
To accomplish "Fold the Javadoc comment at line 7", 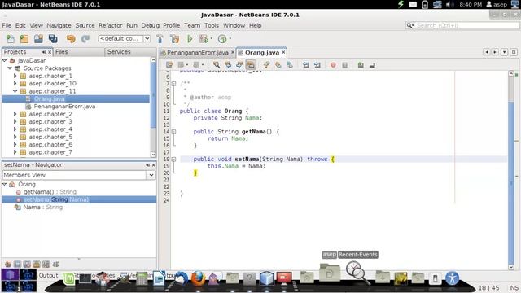I will pyautogui.click(x=173, y=83).
